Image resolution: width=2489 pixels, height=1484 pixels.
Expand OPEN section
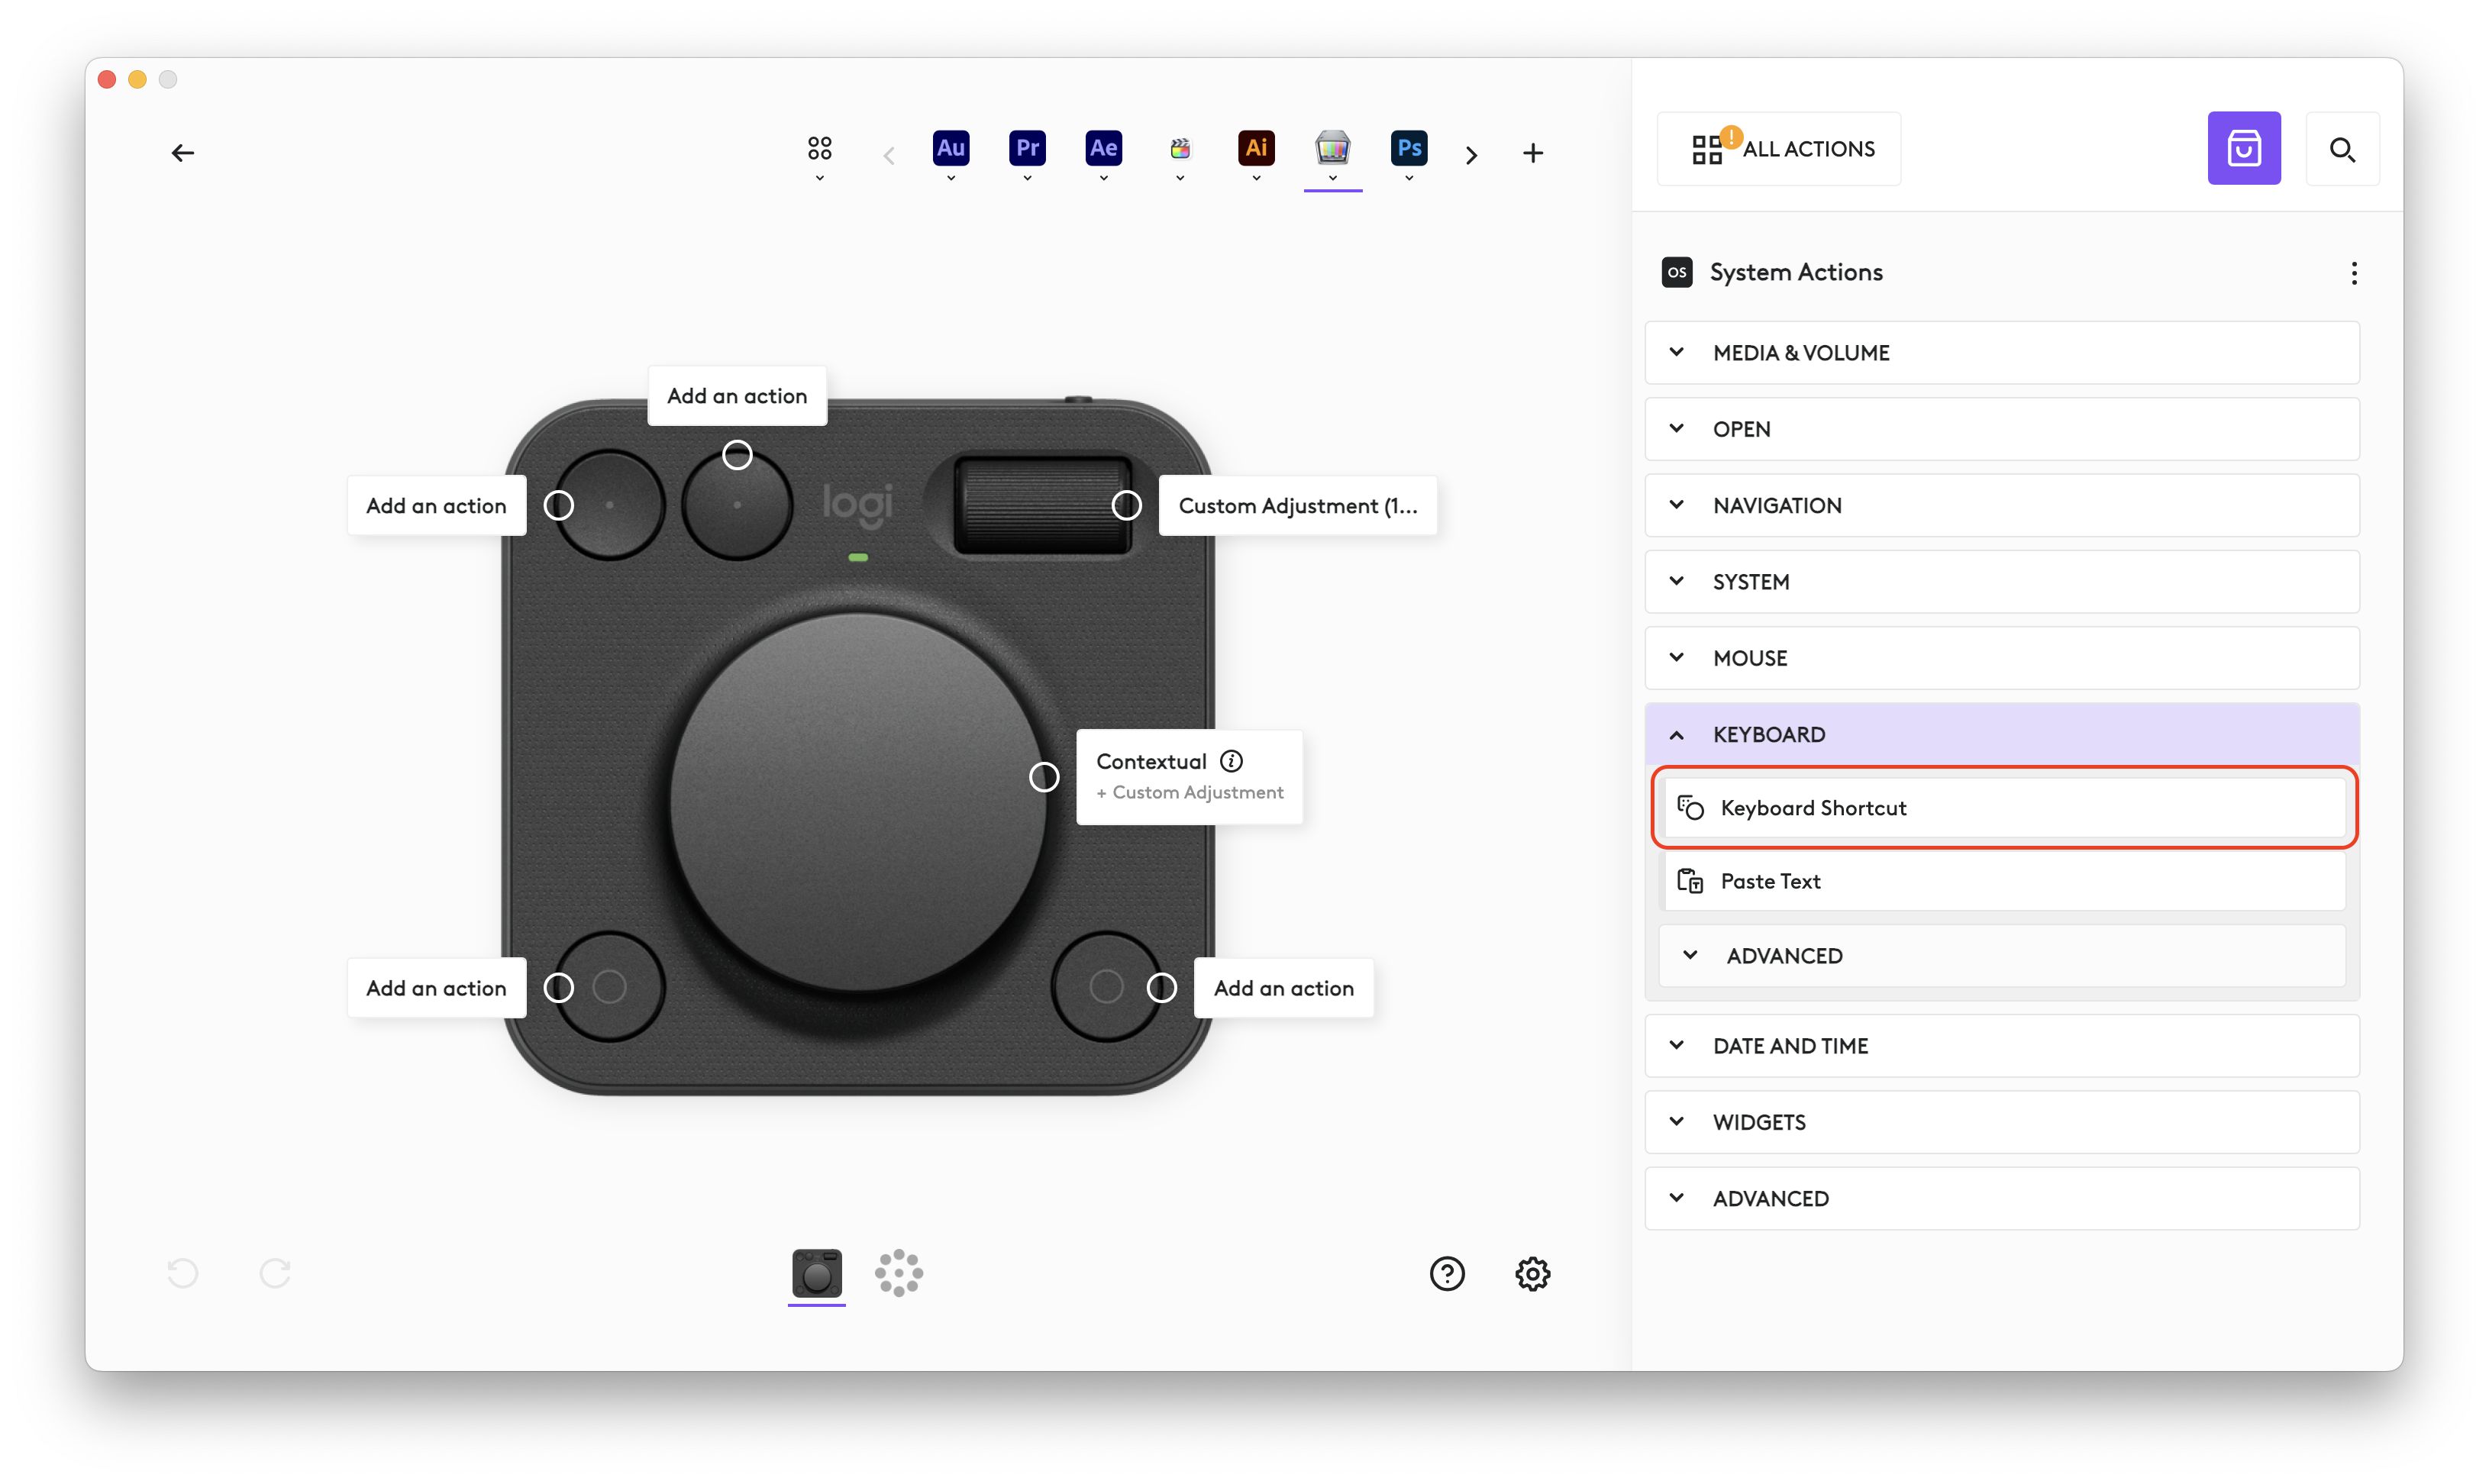(x=2001, y=429)
